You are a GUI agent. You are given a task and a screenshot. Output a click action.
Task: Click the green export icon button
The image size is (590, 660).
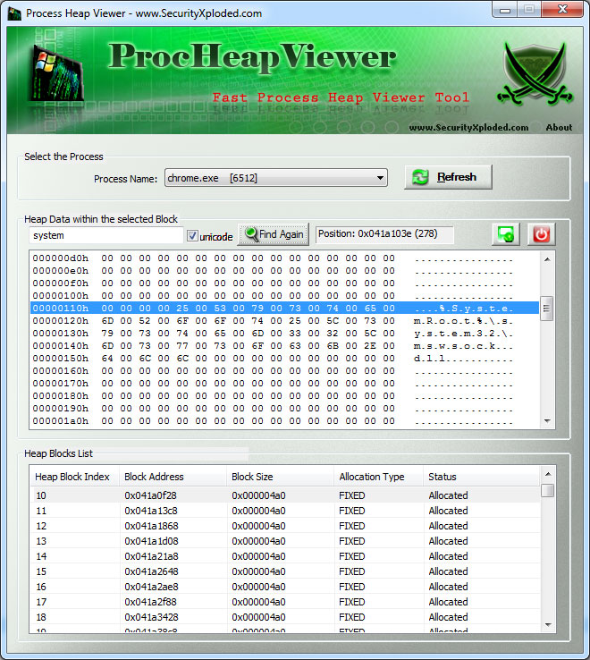[506, 234]
